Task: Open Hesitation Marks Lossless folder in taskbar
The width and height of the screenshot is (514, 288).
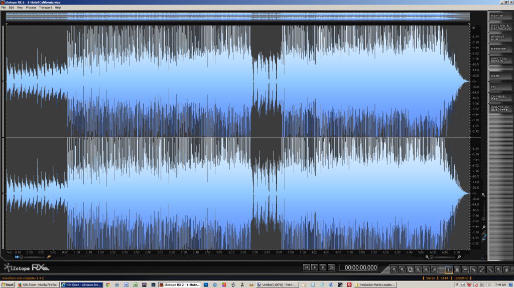Action: coord(375,284)
